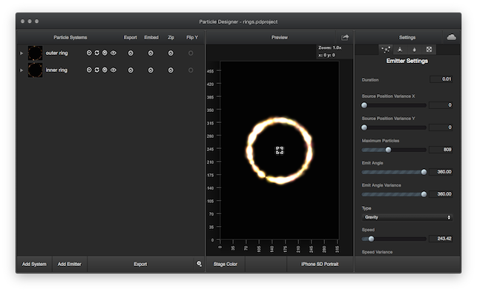The height and width of the screenshot is (292, 477).
Task: Open the cloud icon in Settings header
Action: [452, 37]
